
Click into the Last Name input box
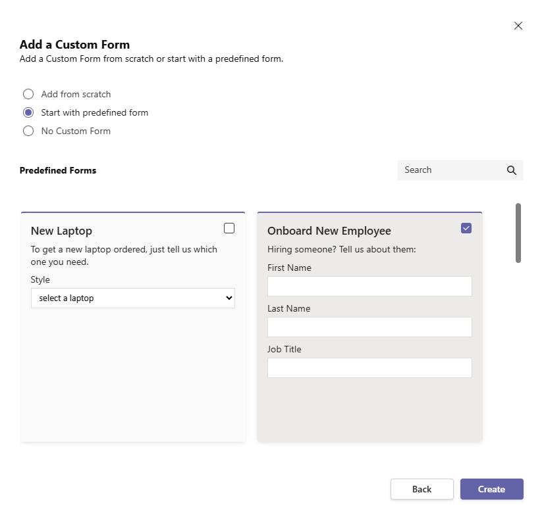(369, 327)
